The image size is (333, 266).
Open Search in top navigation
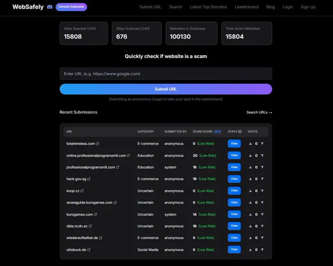[176, 7]
